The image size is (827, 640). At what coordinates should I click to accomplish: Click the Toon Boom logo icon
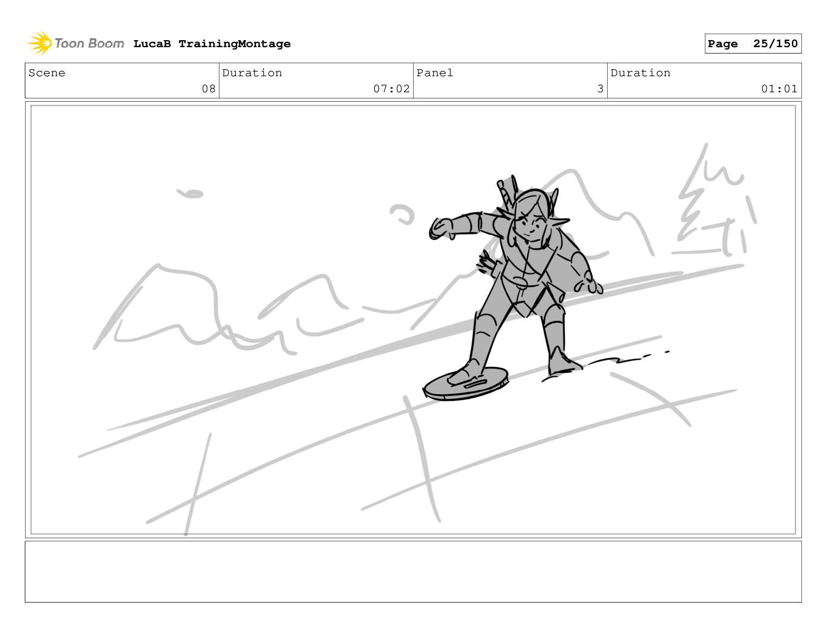click(40, 43)
